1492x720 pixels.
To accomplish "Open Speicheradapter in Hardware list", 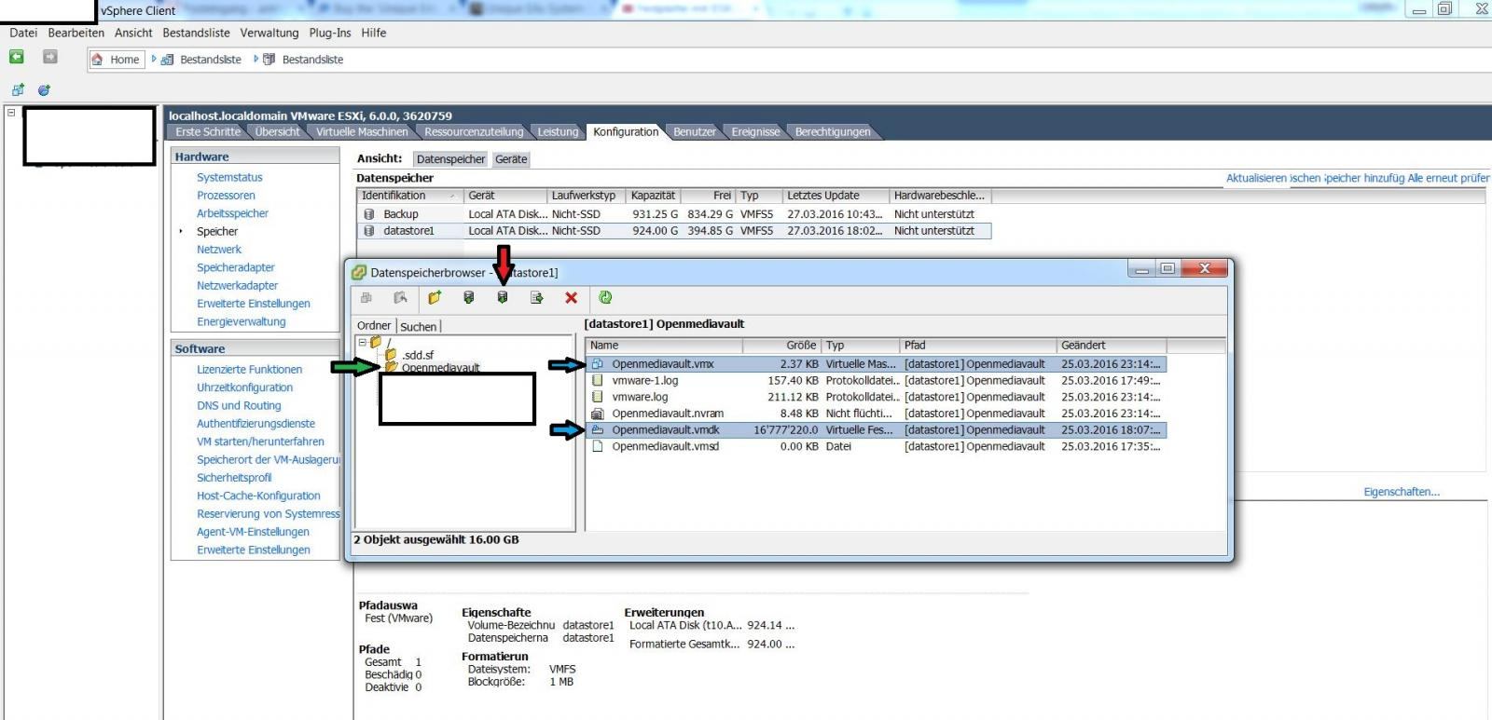I will [236, 267].
